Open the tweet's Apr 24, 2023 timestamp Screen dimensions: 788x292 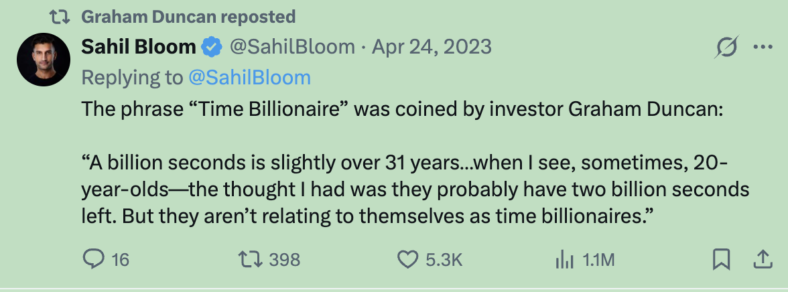(x=432, y=47)
